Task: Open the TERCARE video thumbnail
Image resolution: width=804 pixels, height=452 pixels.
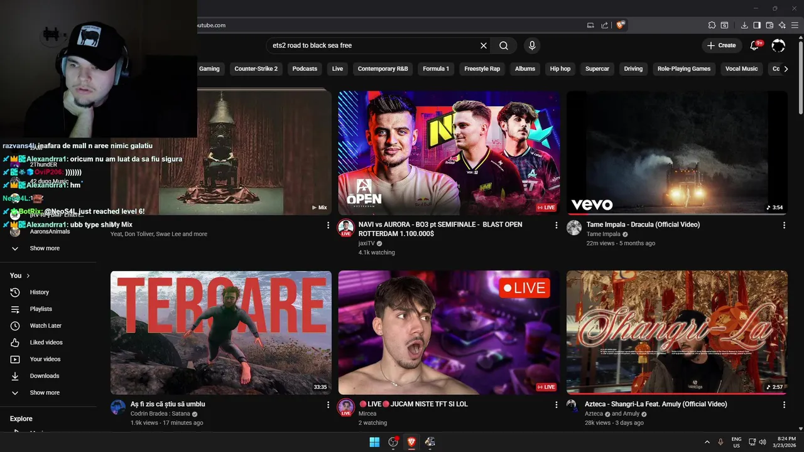Action: click(221, 333)
